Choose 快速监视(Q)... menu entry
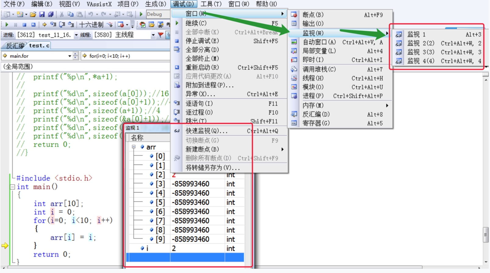Screen dimensions: 490x273 tap(229, 131)
